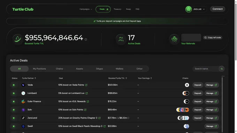Switch to the Chains filter tab
237x133 pixels.
pos(59,69)
